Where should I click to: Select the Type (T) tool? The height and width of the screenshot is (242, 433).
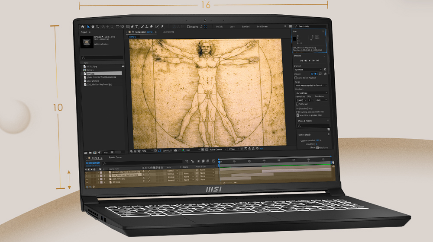click(137, 27)
